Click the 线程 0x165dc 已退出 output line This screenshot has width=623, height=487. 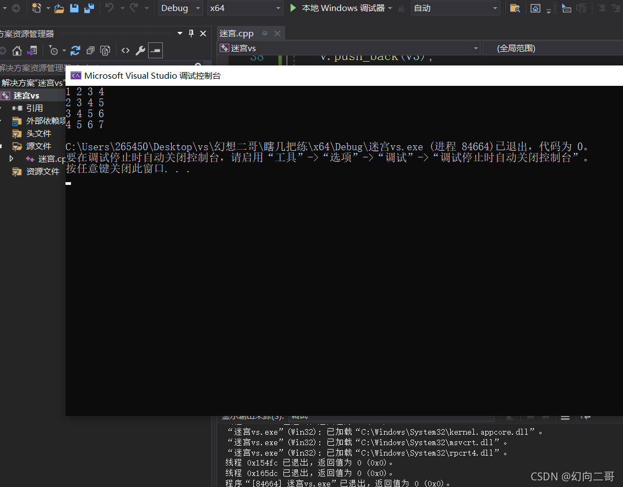pyautogui.click(x=309, y=473)
